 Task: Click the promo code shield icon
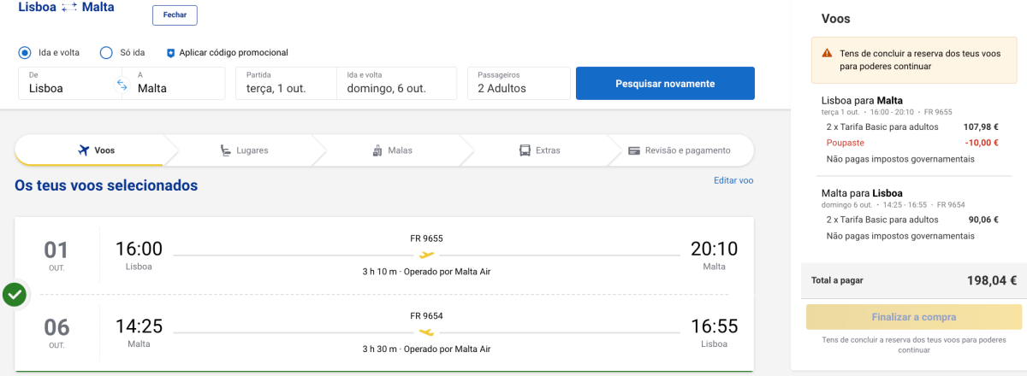pyautogui.click(x=170, y=53)
